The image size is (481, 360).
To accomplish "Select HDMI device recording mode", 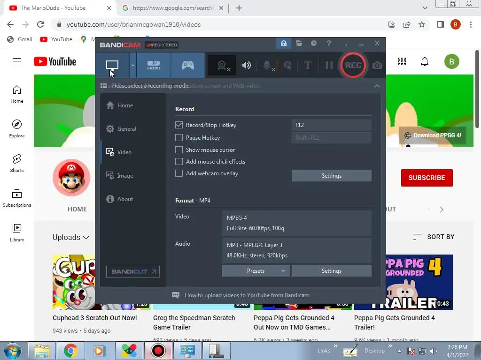I will click(154, 65).
